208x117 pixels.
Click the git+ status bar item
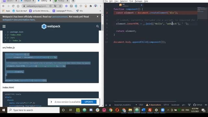[x=183, y=105]
